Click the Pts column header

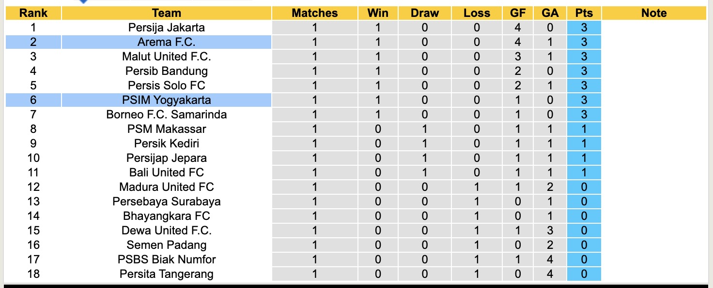click(584, 13)
